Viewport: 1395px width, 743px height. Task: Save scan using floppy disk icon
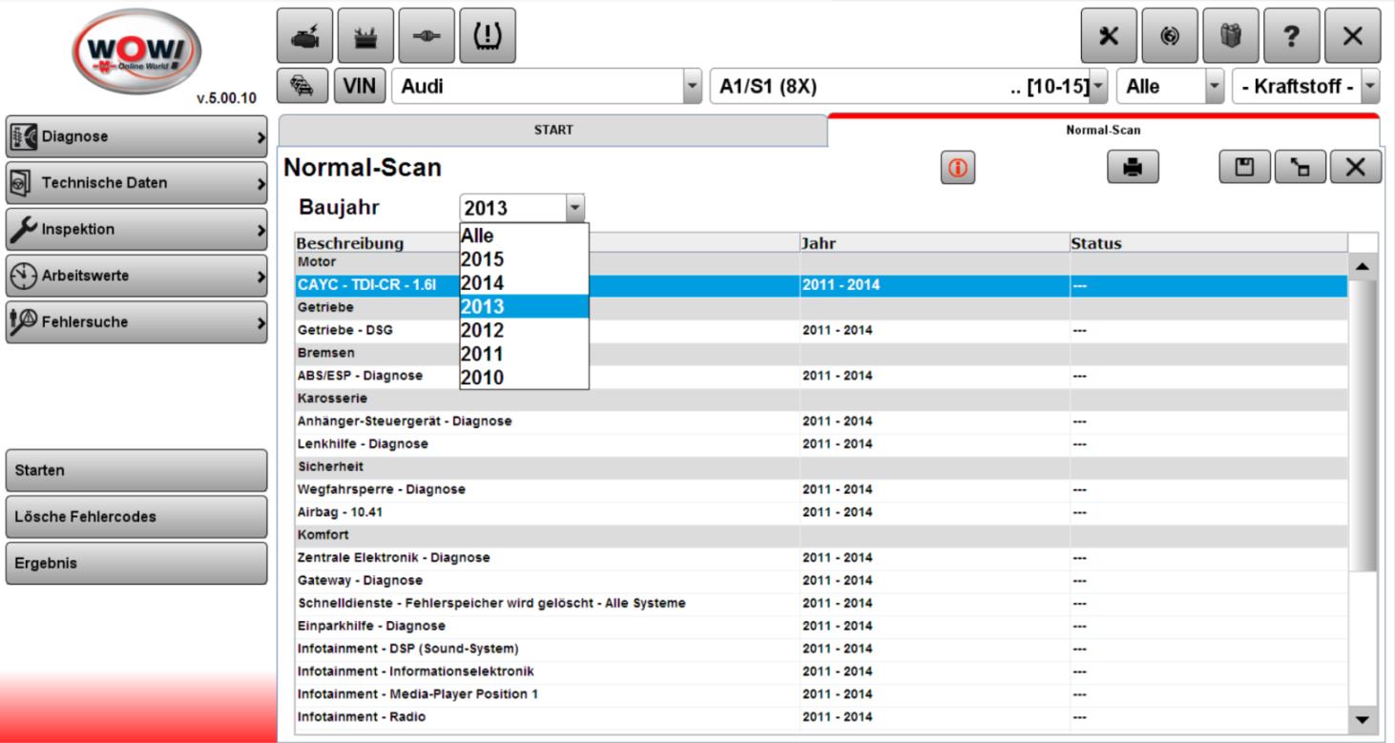pos(1244,167)
